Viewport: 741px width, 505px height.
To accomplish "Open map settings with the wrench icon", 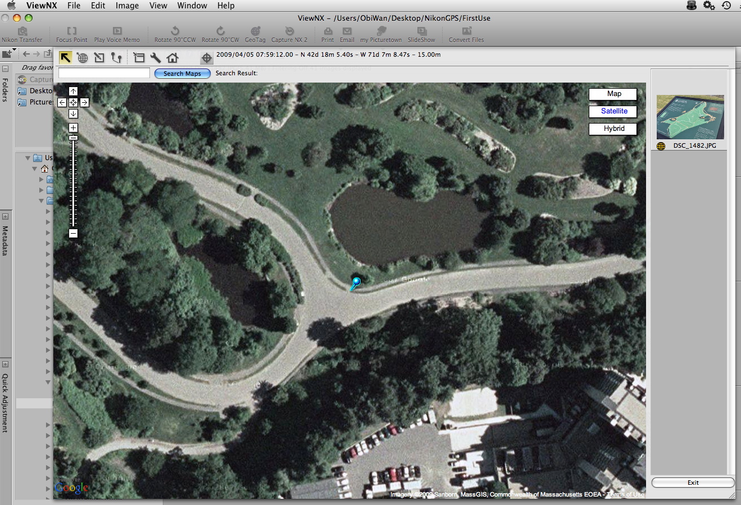I will (156, 57).
